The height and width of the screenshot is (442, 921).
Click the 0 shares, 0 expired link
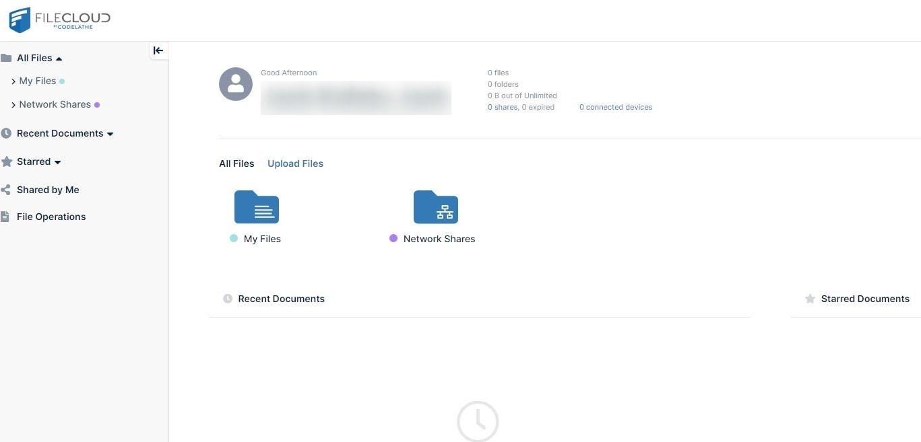(520, 107)
